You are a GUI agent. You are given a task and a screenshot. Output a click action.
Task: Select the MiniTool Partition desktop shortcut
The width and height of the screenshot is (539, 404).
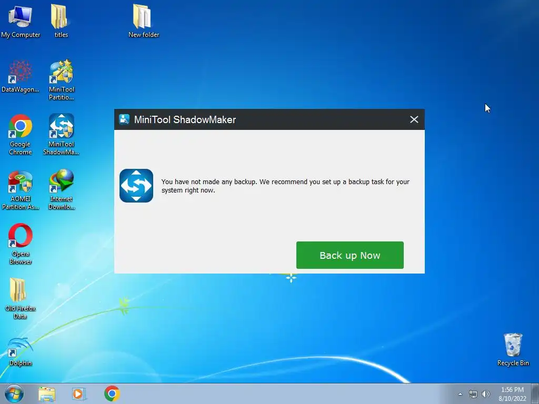[61, 80]
